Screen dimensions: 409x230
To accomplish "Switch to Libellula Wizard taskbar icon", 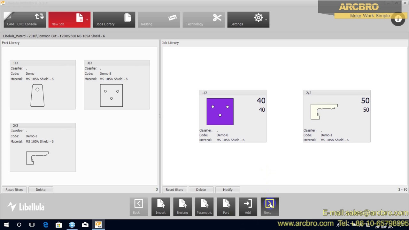I will [98, 225].
